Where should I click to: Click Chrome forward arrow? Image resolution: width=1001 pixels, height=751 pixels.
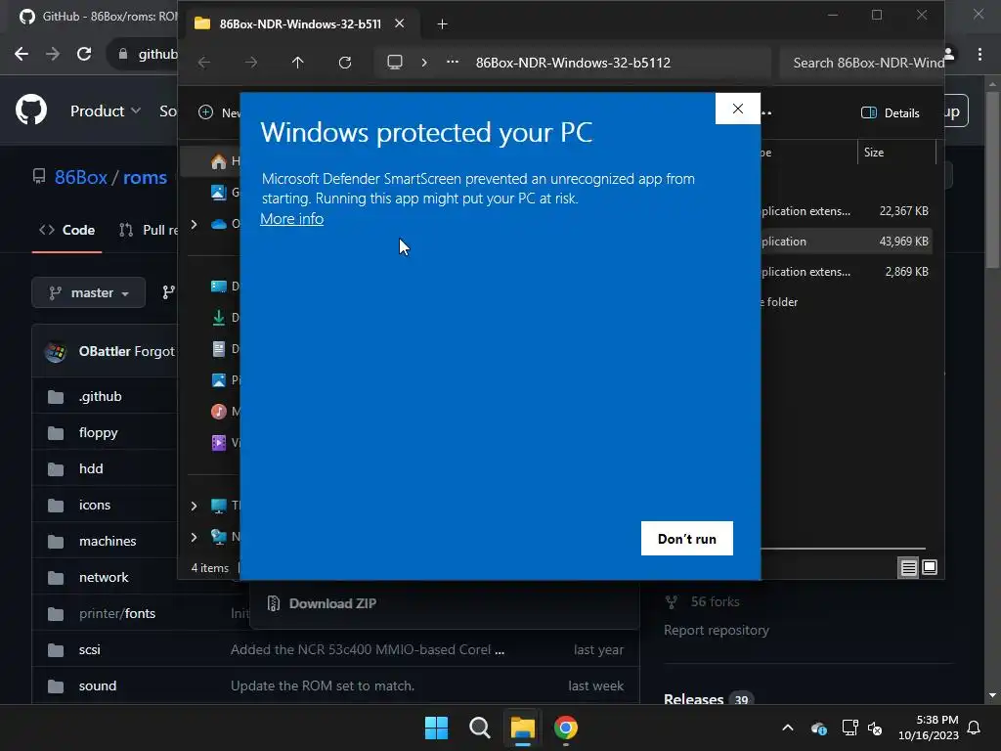tap(53, 55)
